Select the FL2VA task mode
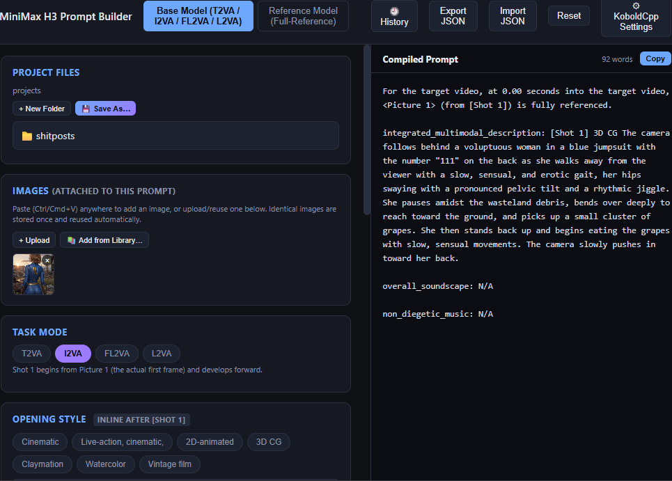The image size is (672, 481). click(117, 354)
